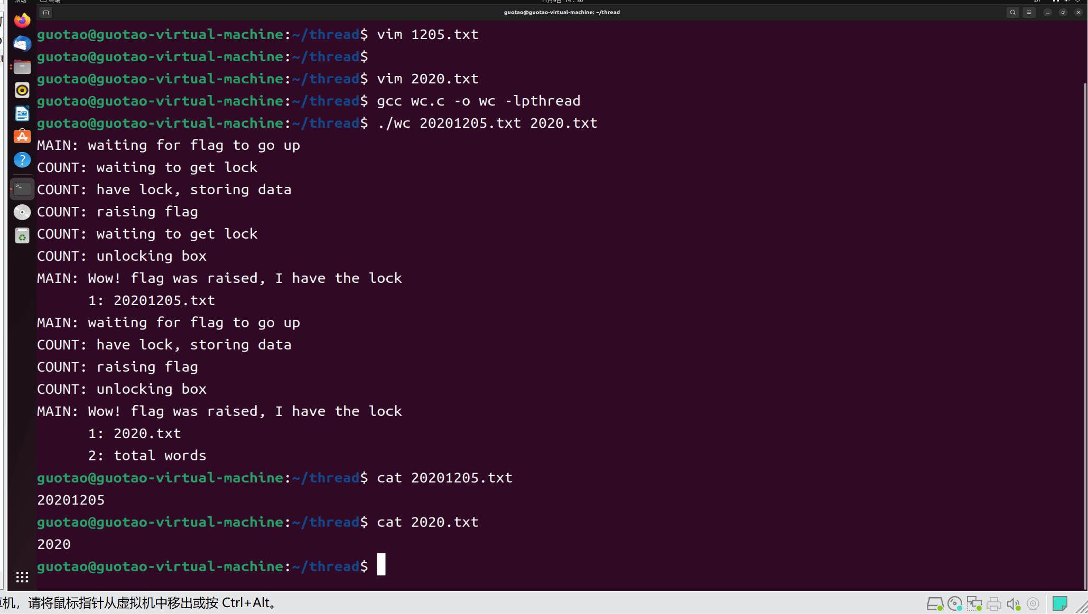Open the Trash icon in dock
This screenshot has height=614, width=1088.
(x=22, y=235)
